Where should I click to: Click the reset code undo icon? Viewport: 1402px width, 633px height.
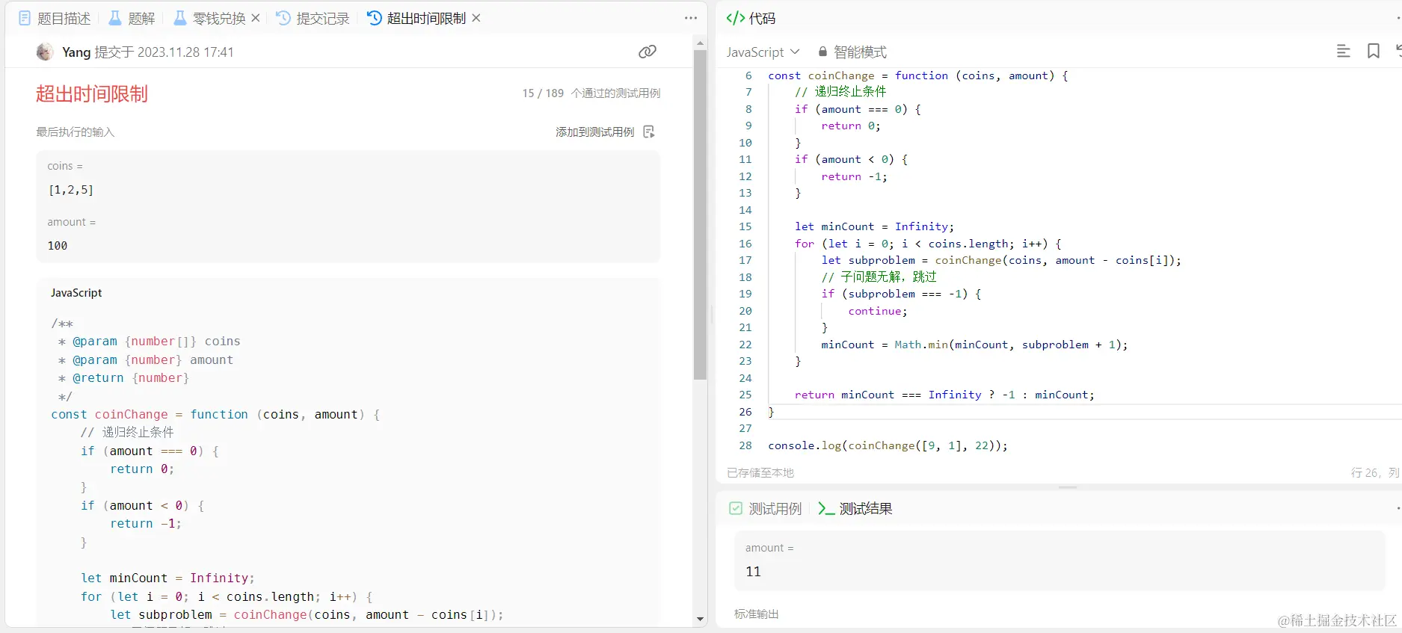[1398, 51]
